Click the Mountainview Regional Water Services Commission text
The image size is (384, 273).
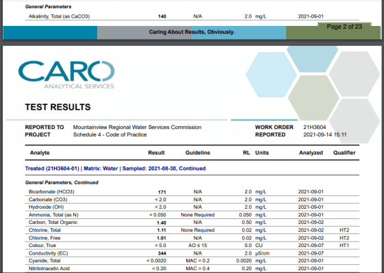[x=137, y=127]
